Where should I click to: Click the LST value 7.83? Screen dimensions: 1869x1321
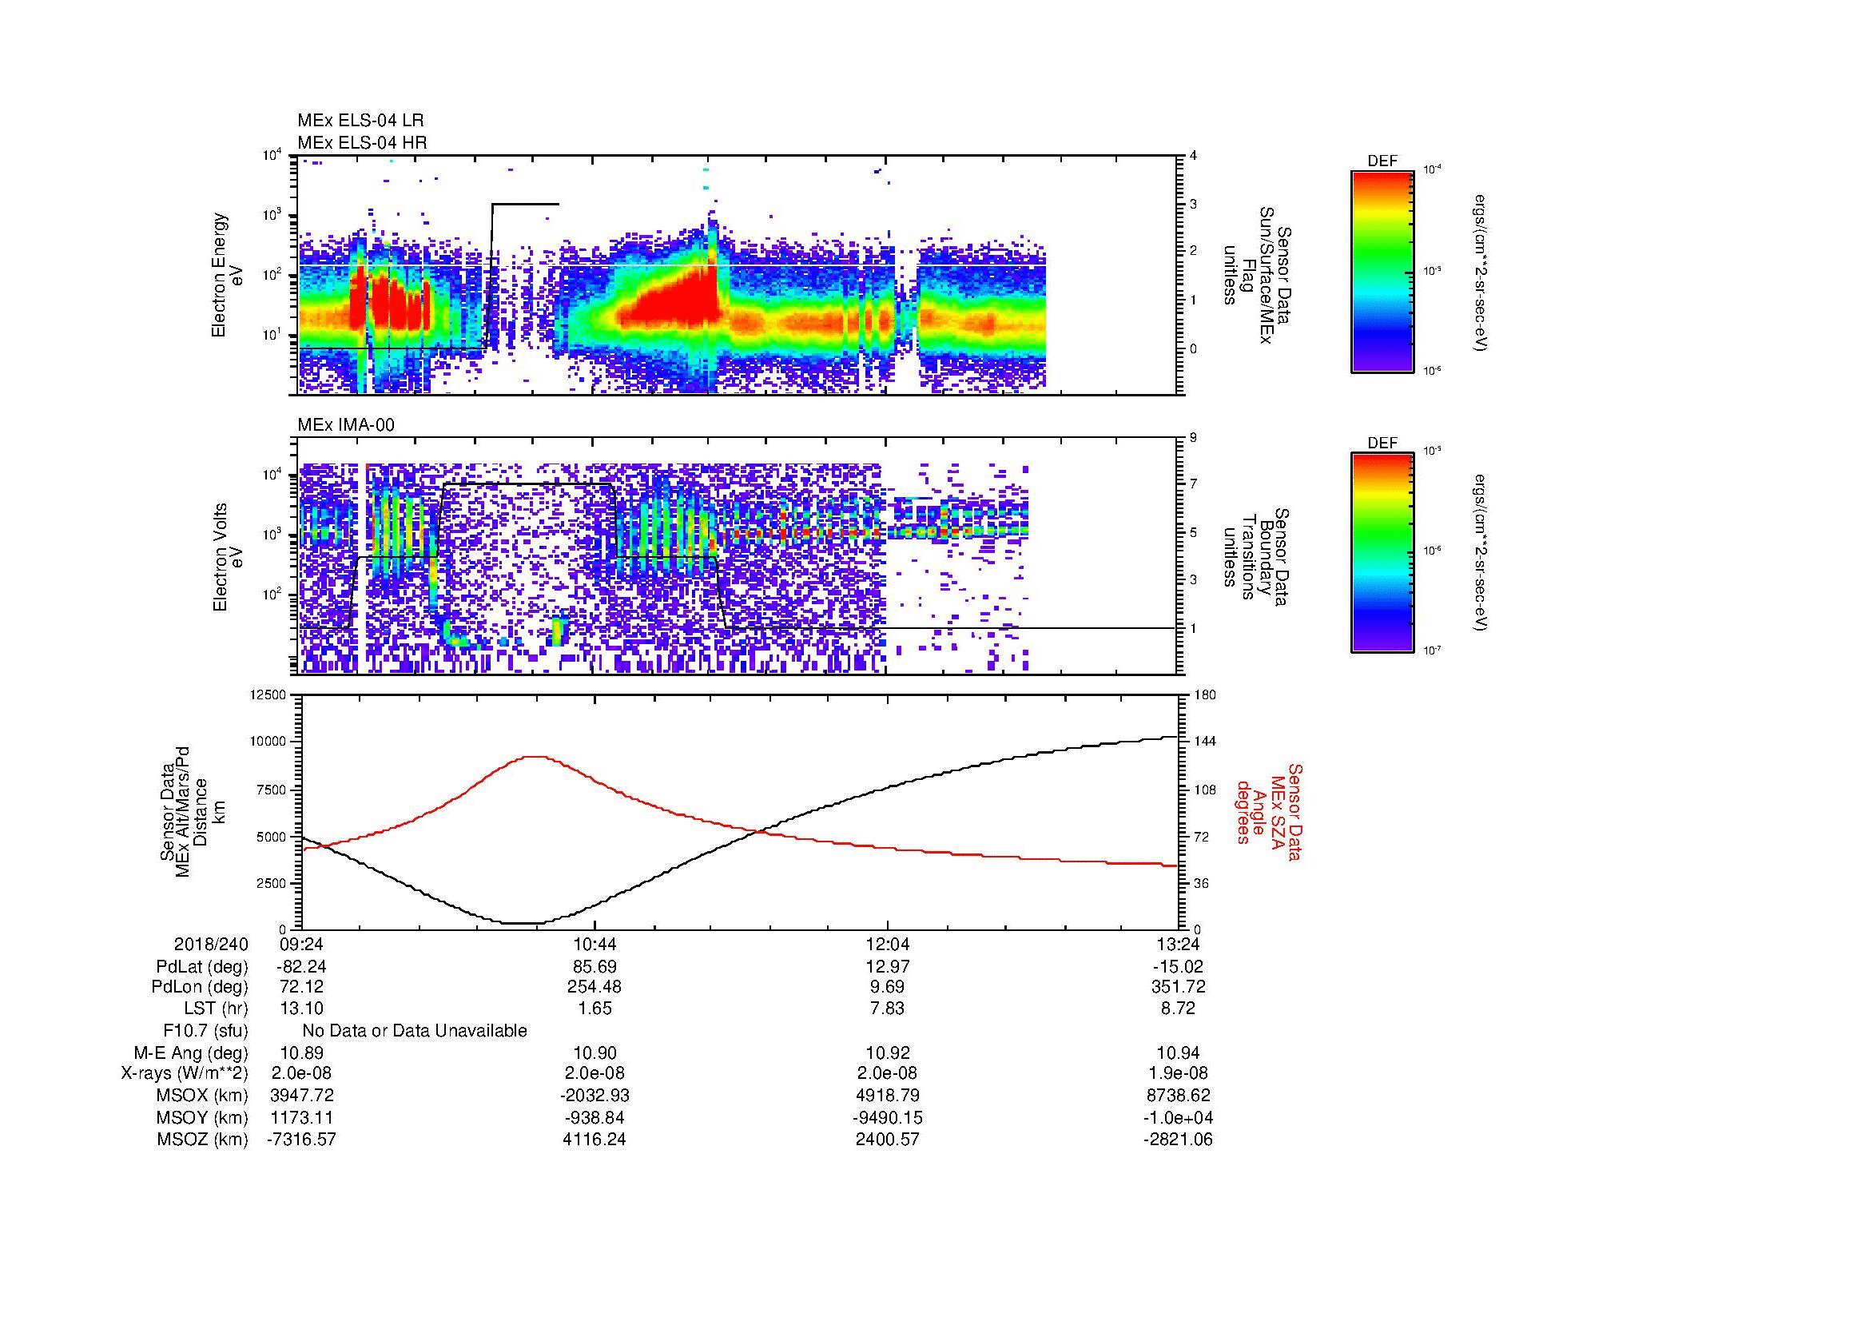pos(887,1009)
